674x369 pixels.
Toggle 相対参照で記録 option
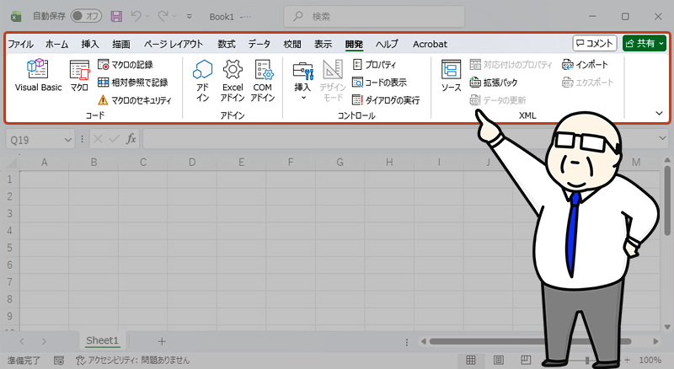[132, 83]
